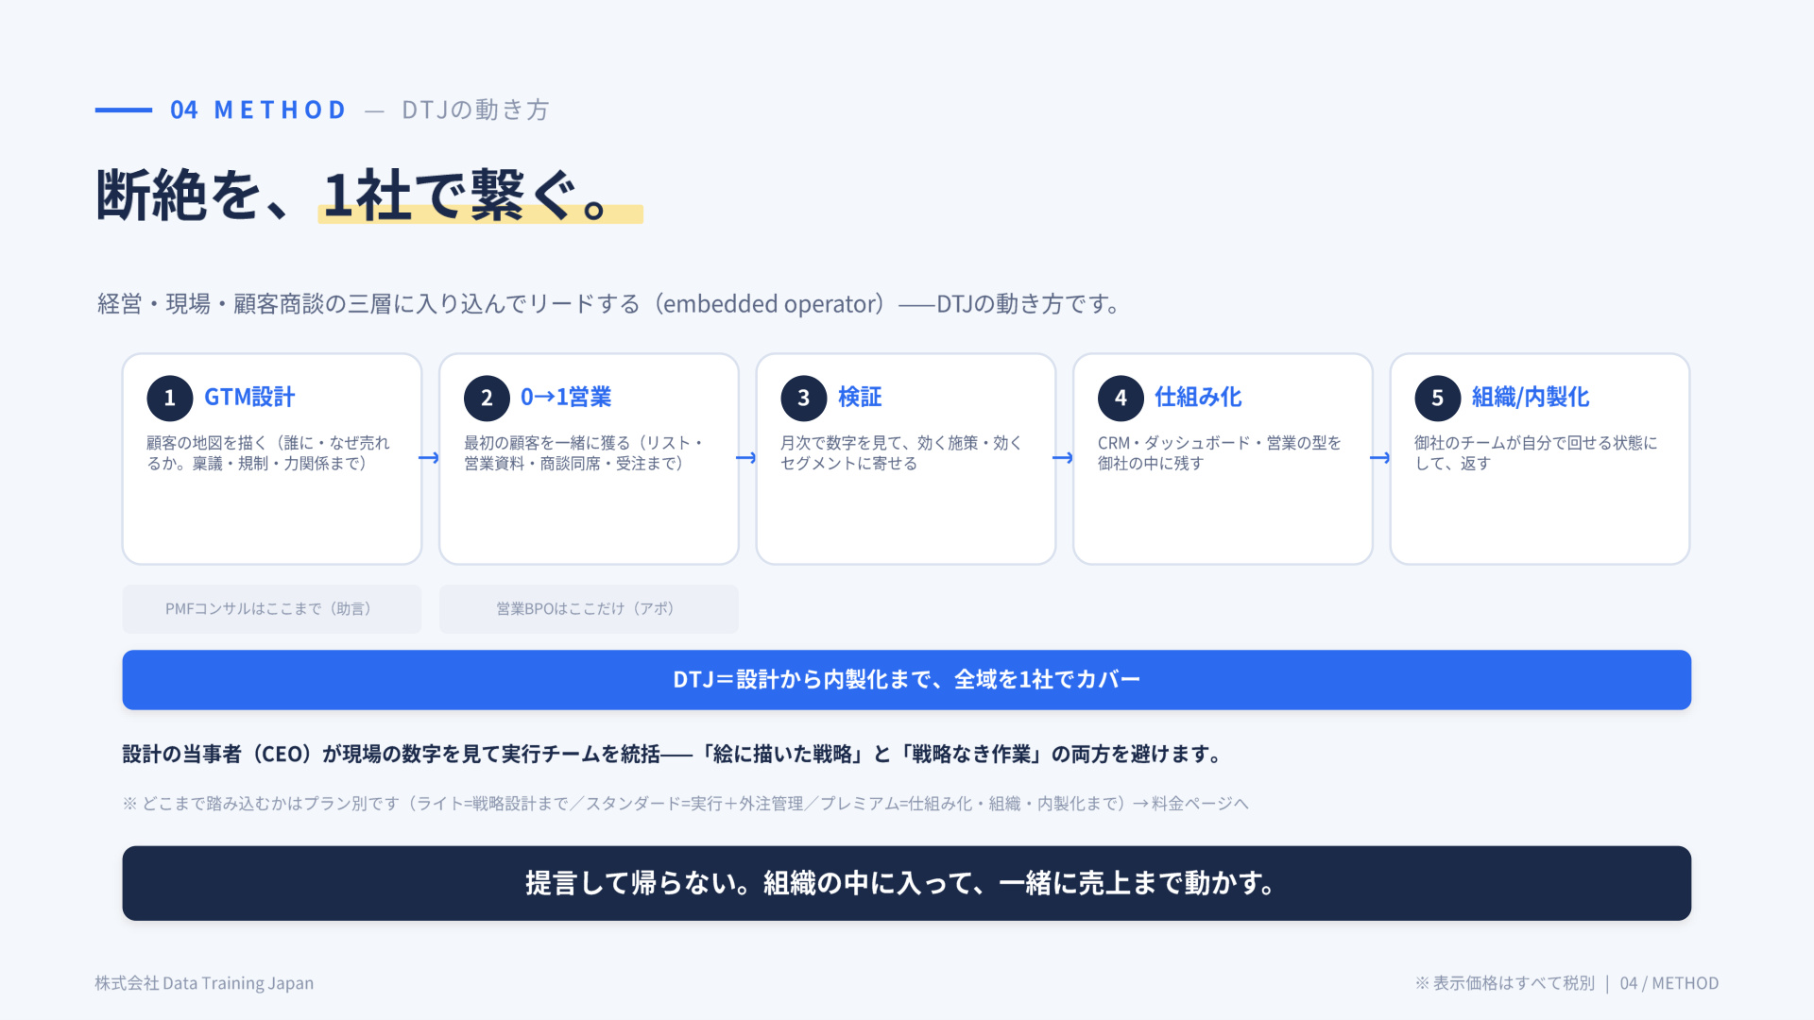Screen dimensions: 1814x1020
Task: Click the embedded operator intro sentence
Action: (610, 304)
